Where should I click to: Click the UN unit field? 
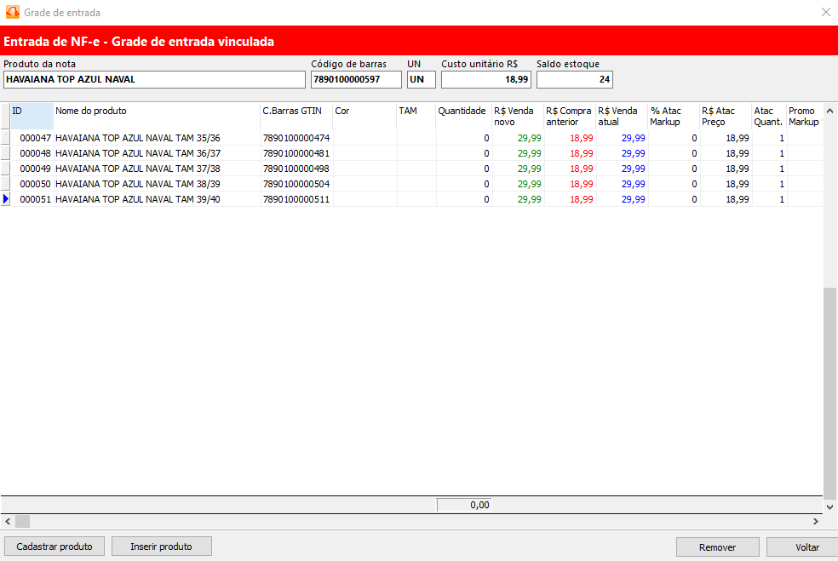(421, 79)
